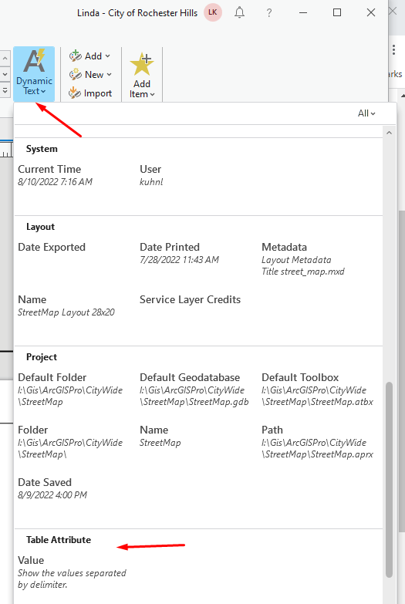
Task: Click the gallery scroll up arrow
Action: pyautogui.click(x=390, y=133)
